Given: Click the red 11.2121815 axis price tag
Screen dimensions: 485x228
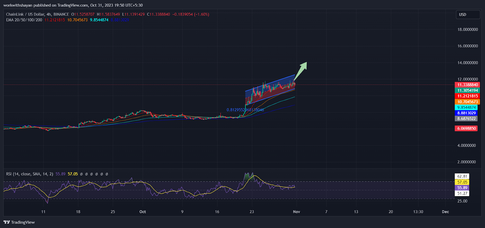Looking at the screenshot, I should coord(467,96).
